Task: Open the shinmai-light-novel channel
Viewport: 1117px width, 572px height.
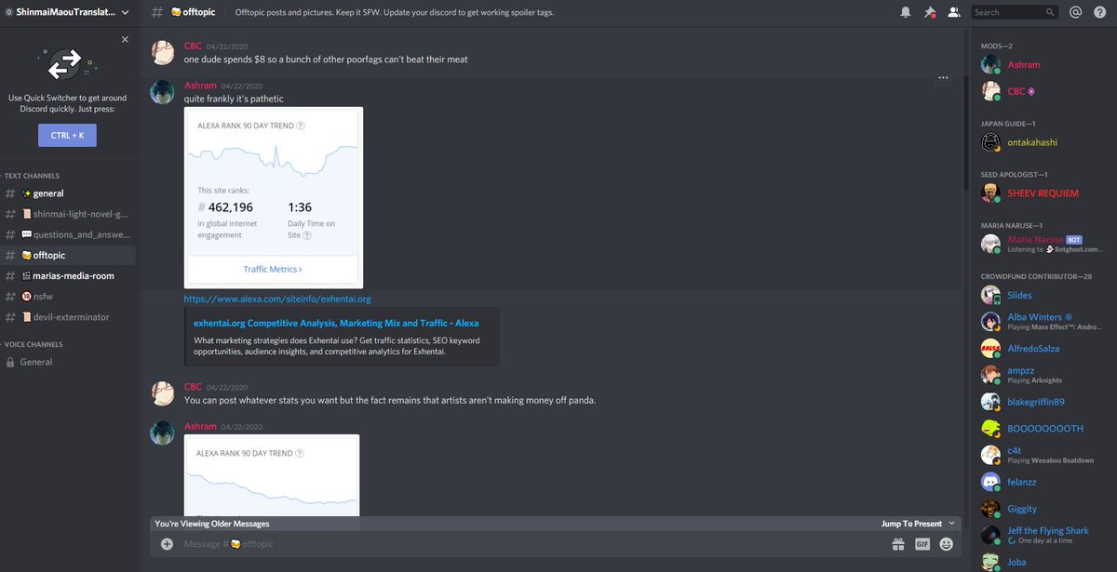Action: tap(70, 214)
